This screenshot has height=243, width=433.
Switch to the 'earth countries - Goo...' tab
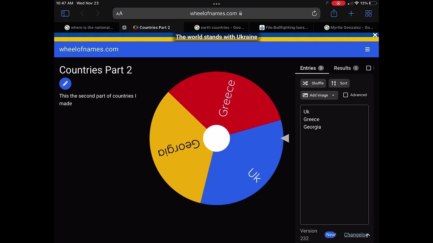[x=219, y=27]
